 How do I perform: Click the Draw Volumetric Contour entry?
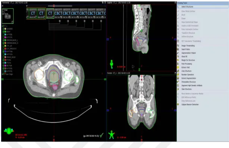point(190,29)
